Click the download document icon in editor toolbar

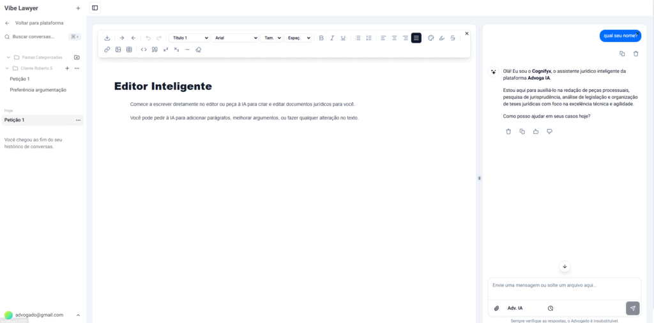point(107,38)
